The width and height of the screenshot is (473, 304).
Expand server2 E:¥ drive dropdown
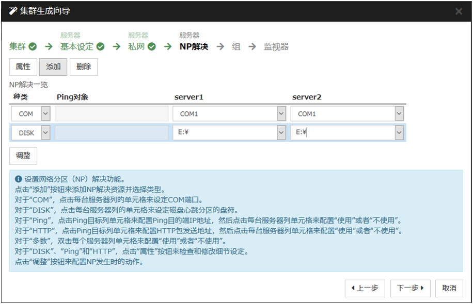pos(399,133)
